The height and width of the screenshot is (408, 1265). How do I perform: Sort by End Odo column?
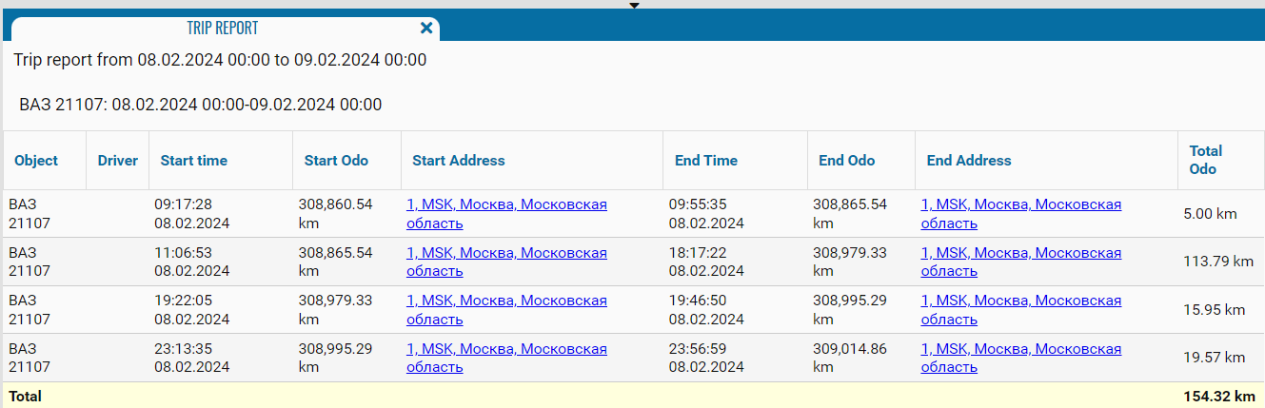click(x=847, y=161)
